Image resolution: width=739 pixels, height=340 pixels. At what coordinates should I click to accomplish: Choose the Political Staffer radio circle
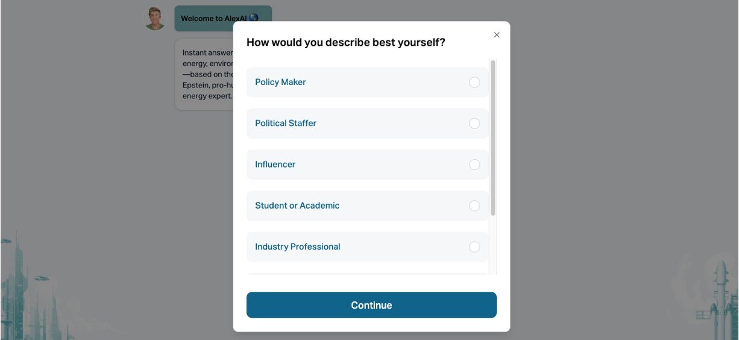[474, 124]
